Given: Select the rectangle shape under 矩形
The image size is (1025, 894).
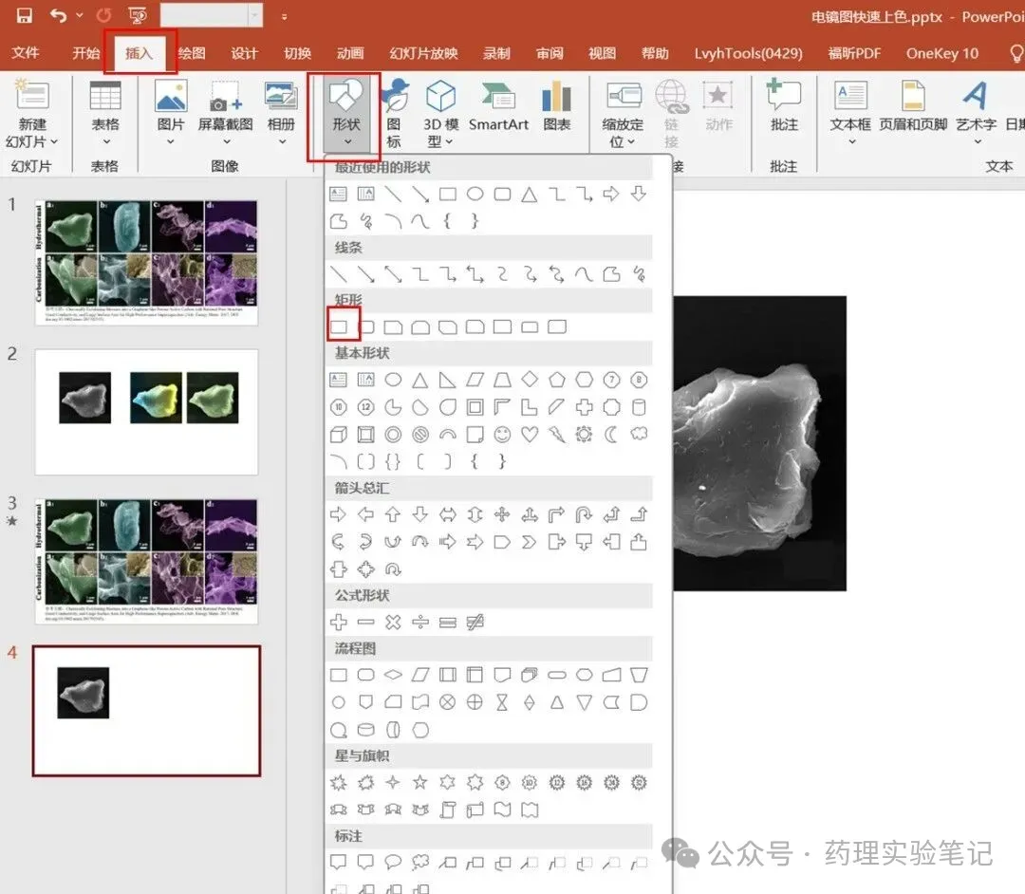Looking at the screenshot, I should (x=339, y=326).
